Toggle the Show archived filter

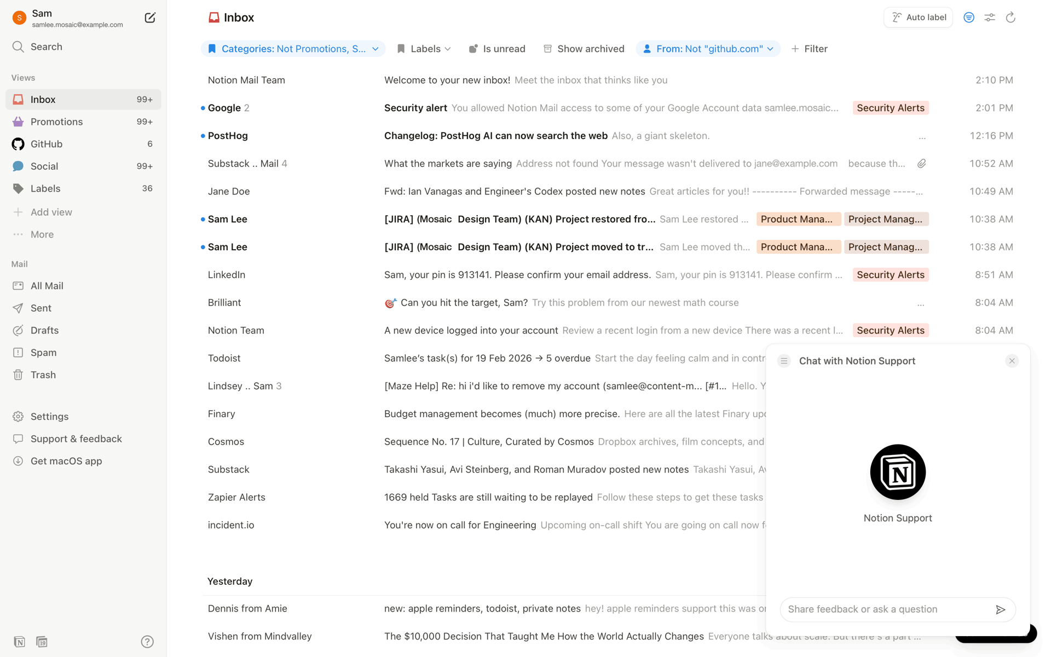point(584,49)
